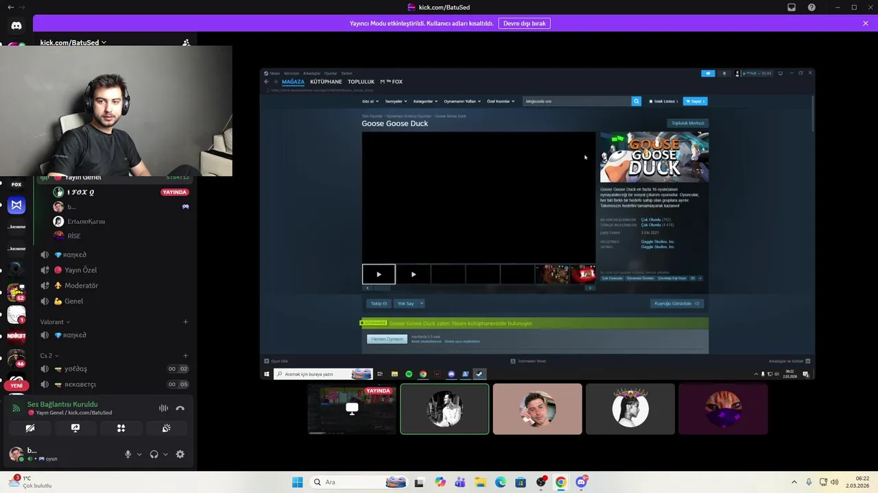The image size is (878, 493).
Task: Open the M ™ FOX profile tab in Steam
Action: coord(391,81)
